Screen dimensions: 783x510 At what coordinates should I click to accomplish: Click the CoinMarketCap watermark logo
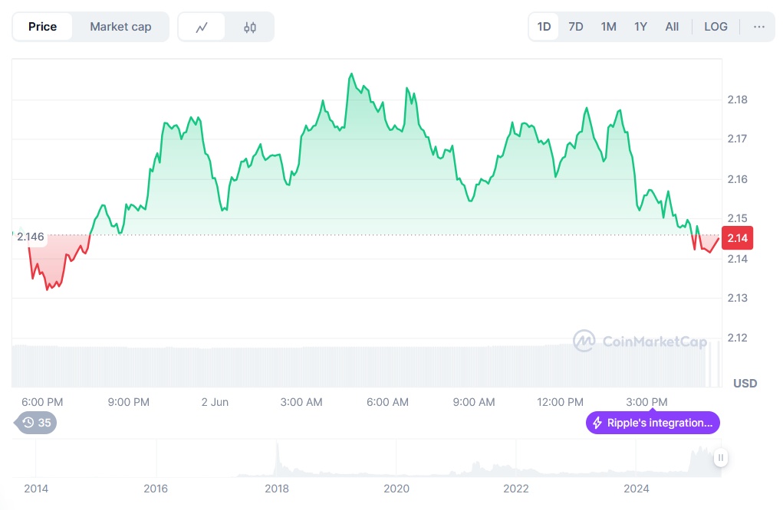584,341
